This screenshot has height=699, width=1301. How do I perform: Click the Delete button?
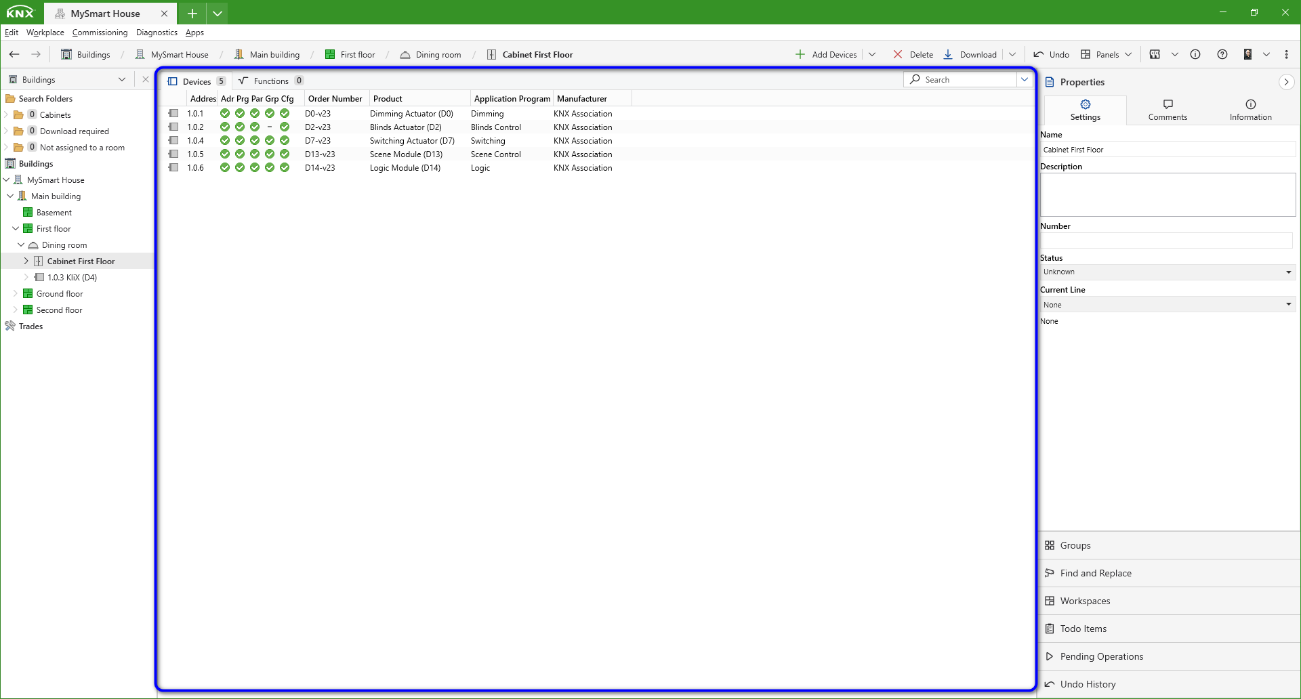(913, 54)
